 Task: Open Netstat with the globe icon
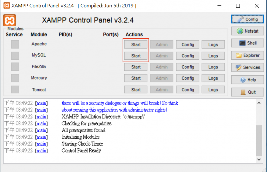pyautogui.click(x=247, y=31)
